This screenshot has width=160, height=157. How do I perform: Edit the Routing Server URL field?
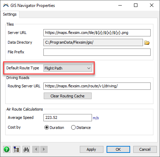(x=97, y=86)
